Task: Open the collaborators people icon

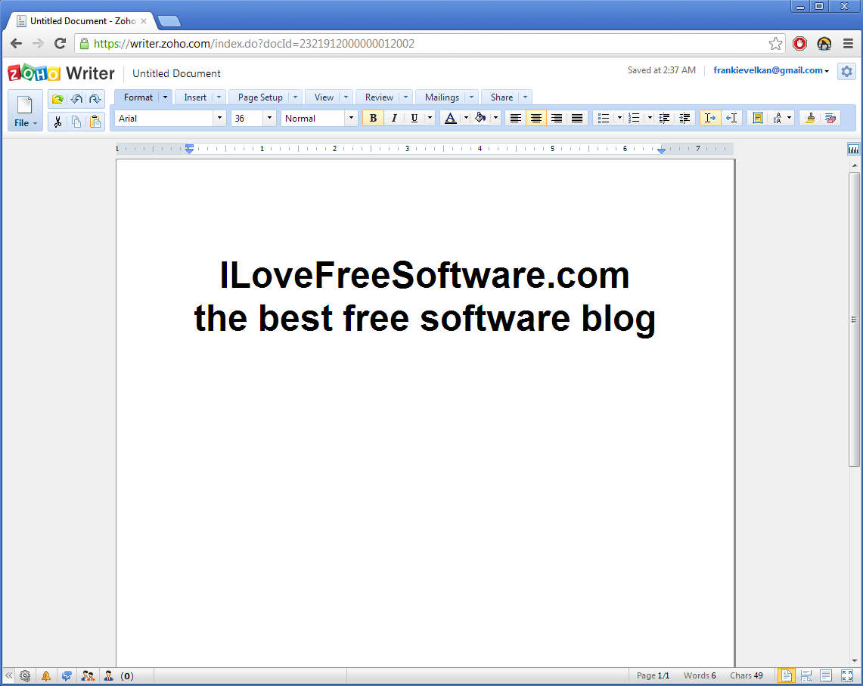Action: (x=88, y=675)
